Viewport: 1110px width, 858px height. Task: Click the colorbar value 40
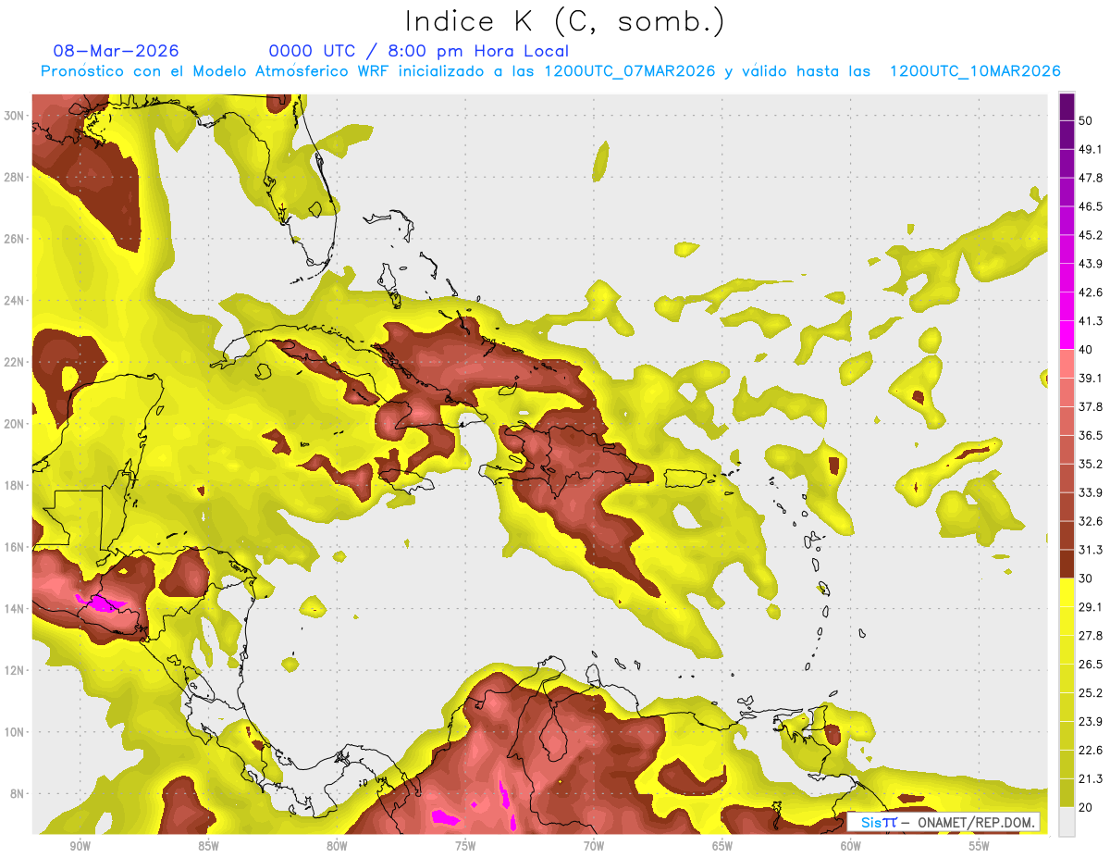point(1086,350)
